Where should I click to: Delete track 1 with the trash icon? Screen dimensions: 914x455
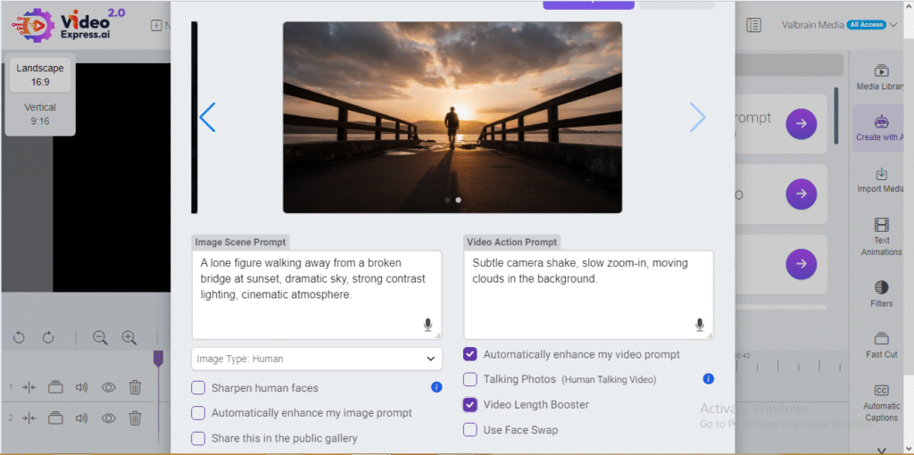point(135,387)
